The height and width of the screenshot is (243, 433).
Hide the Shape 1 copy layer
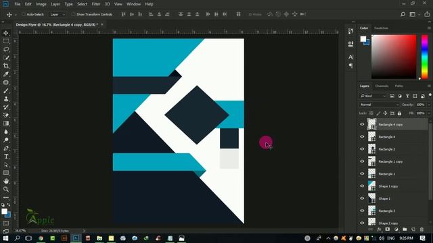pos(362,186)
